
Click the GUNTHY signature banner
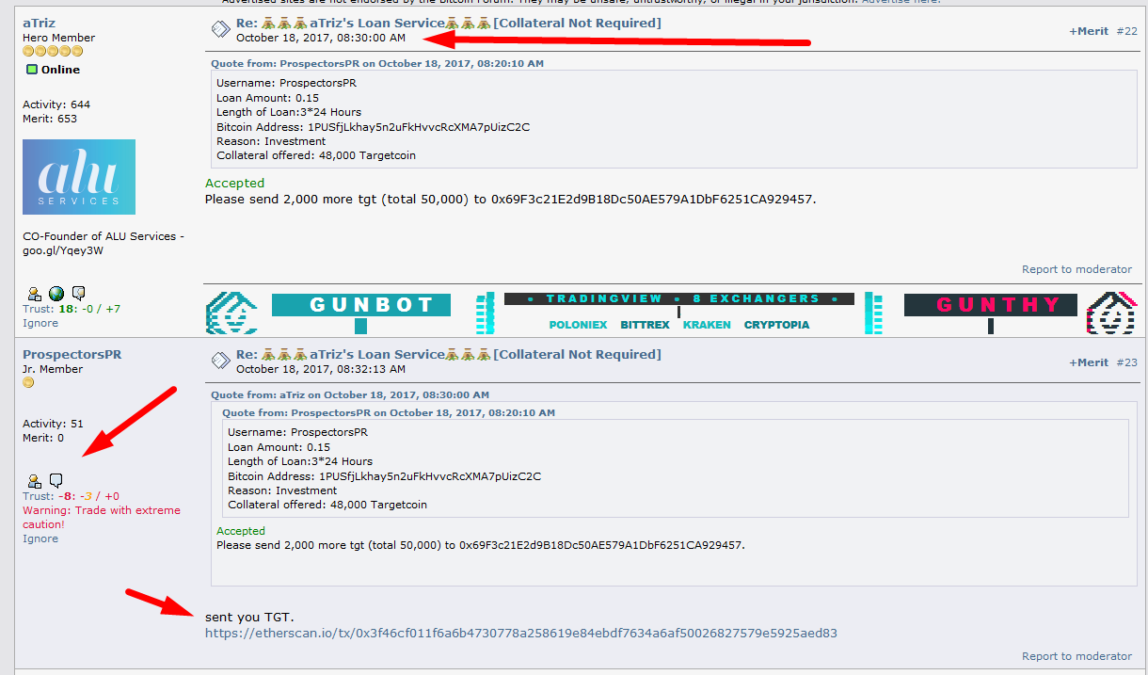[x=991, y=305]
